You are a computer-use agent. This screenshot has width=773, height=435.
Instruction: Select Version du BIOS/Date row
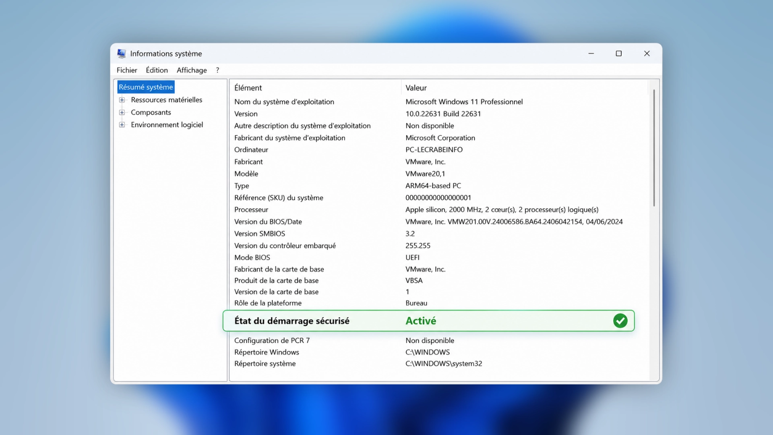pyautogui.click(x=268, y=222)
